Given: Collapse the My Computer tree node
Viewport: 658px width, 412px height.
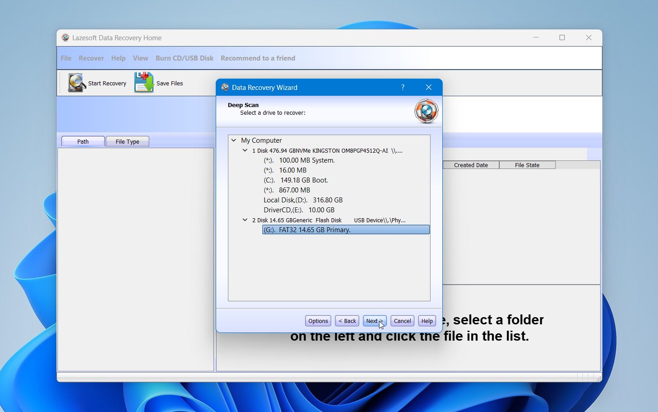Looking at the screenshot, I should (x=234, y=140).
